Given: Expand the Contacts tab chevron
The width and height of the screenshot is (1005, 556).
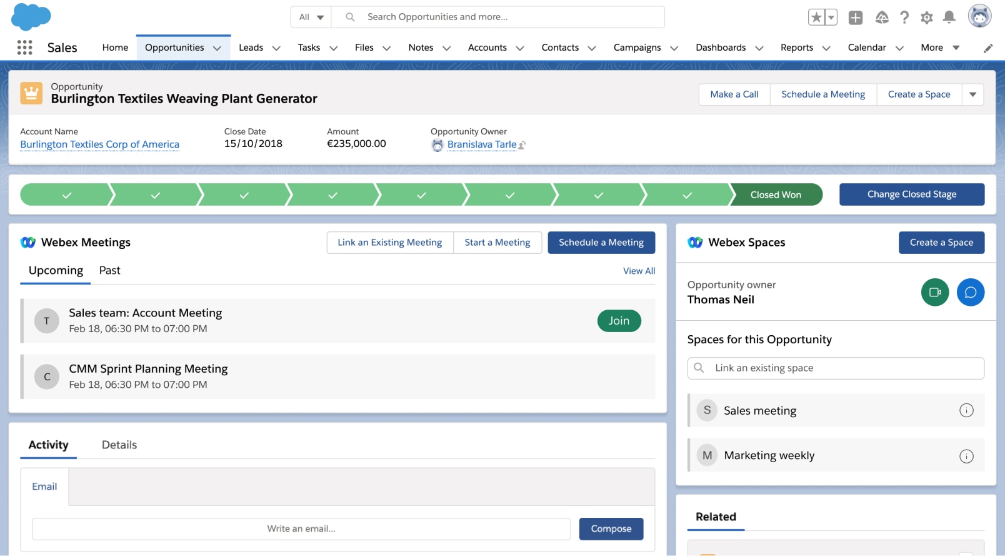Looking at the screenshot, I should coord(591,48).
